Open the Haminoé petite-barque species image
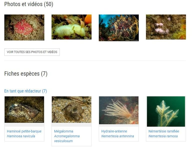 coord(24,110)
